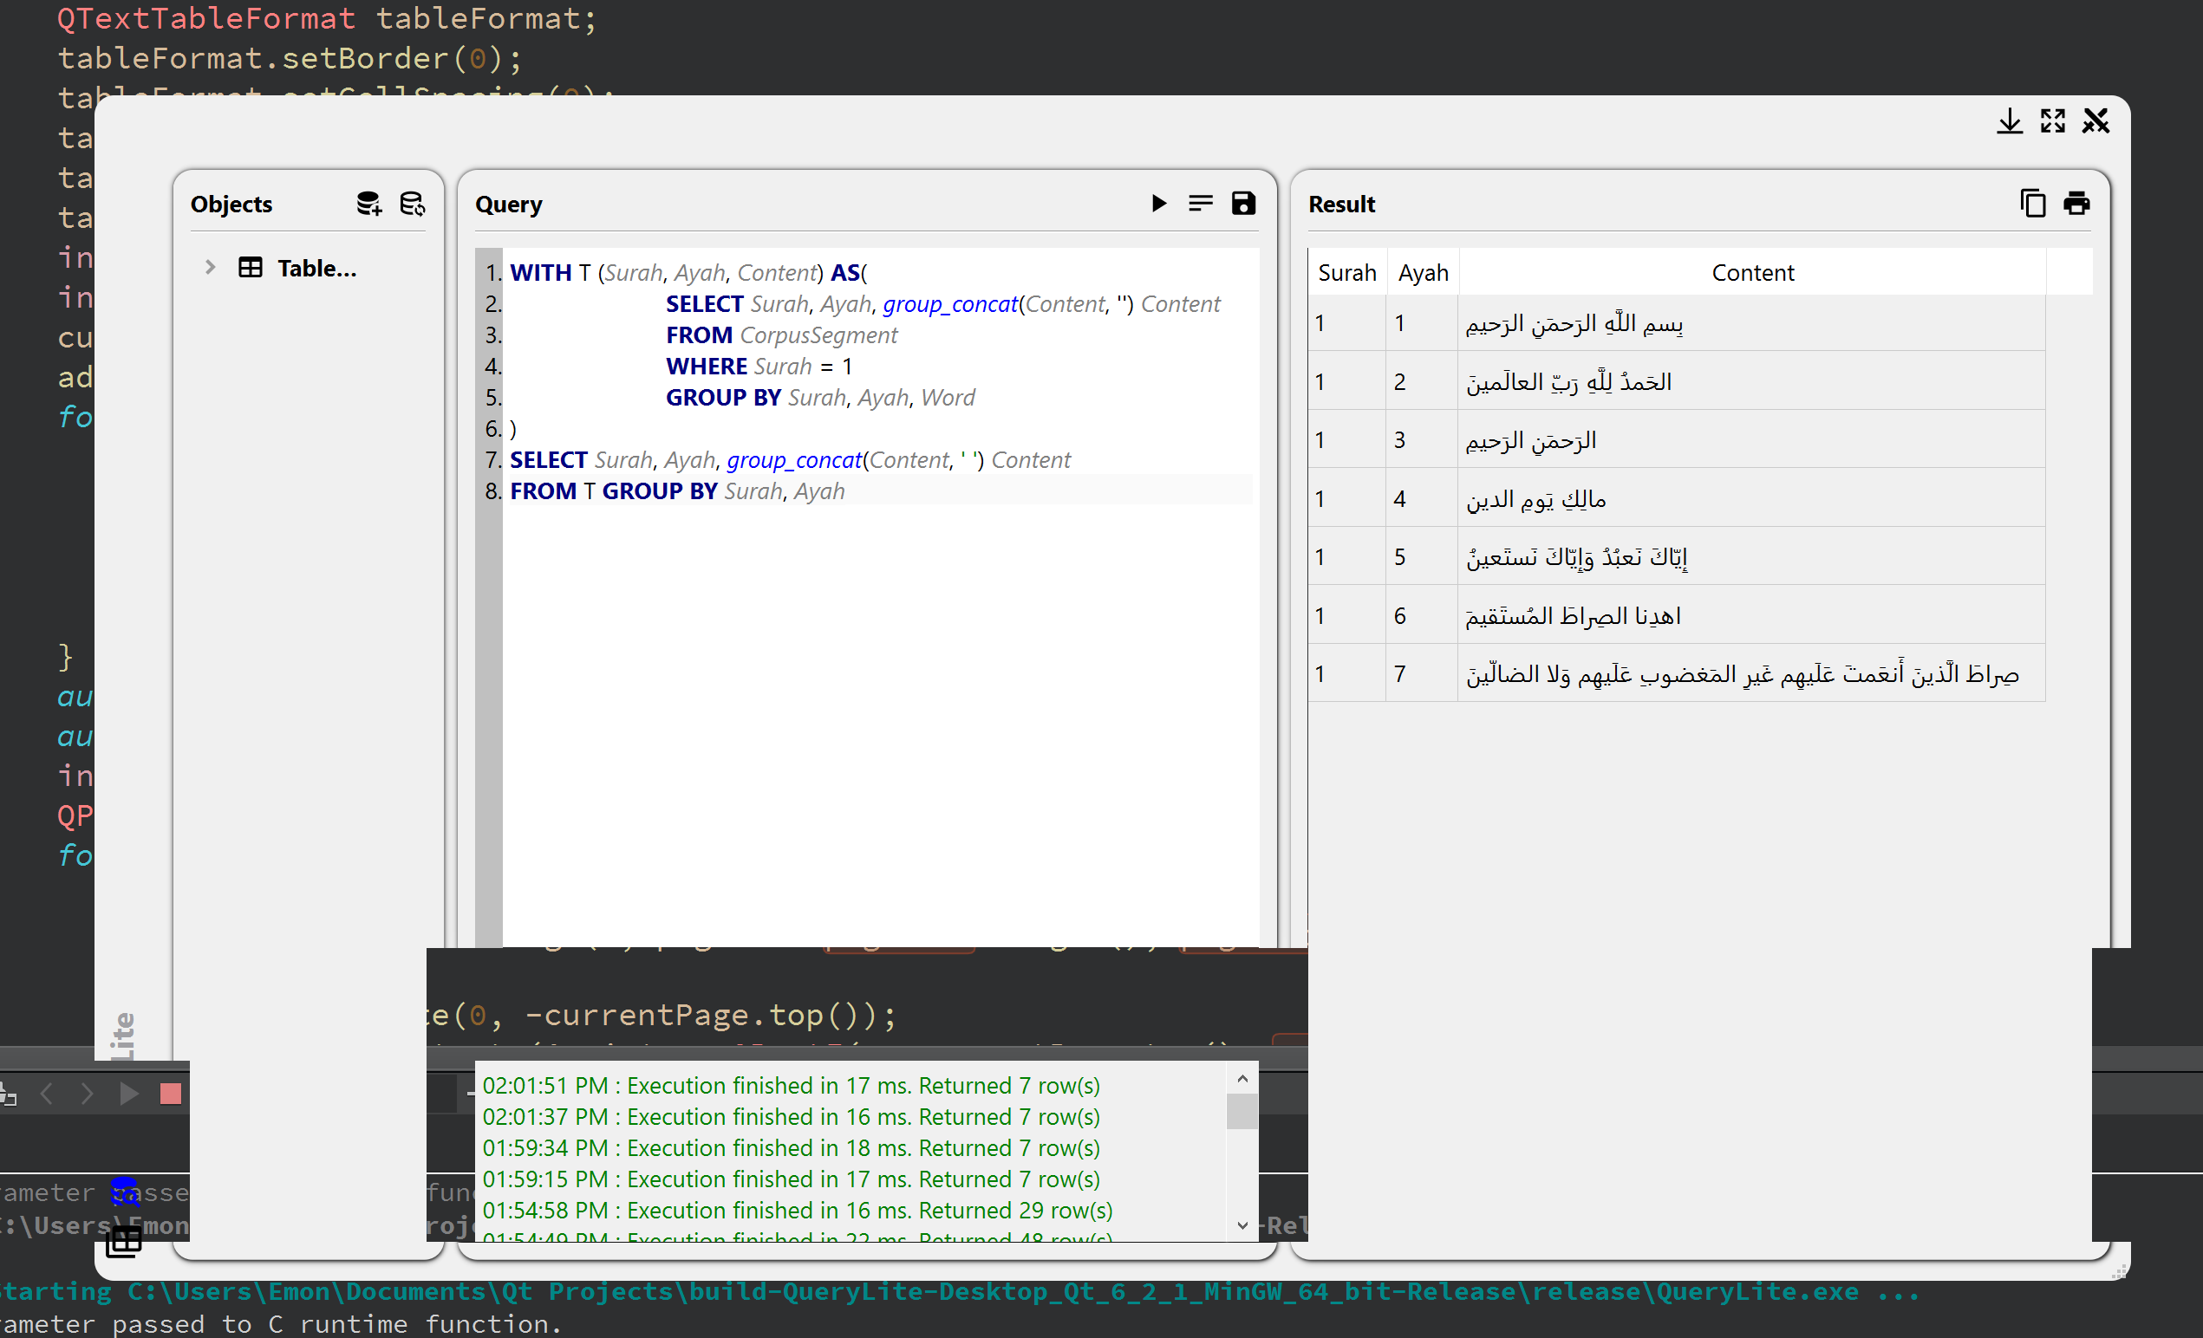Copy results with the copy icon
The width and height of the screenshot is (2203, 1338).
(2032, 204)
